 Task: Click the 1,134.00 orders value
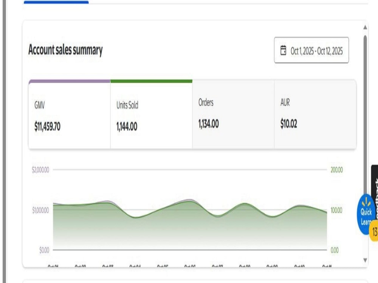coord(209,124)
